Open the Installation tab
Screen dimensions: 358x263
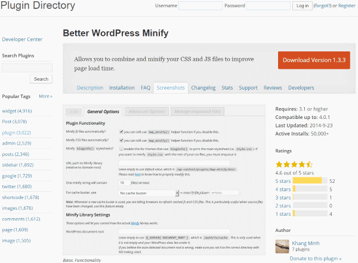122,88
